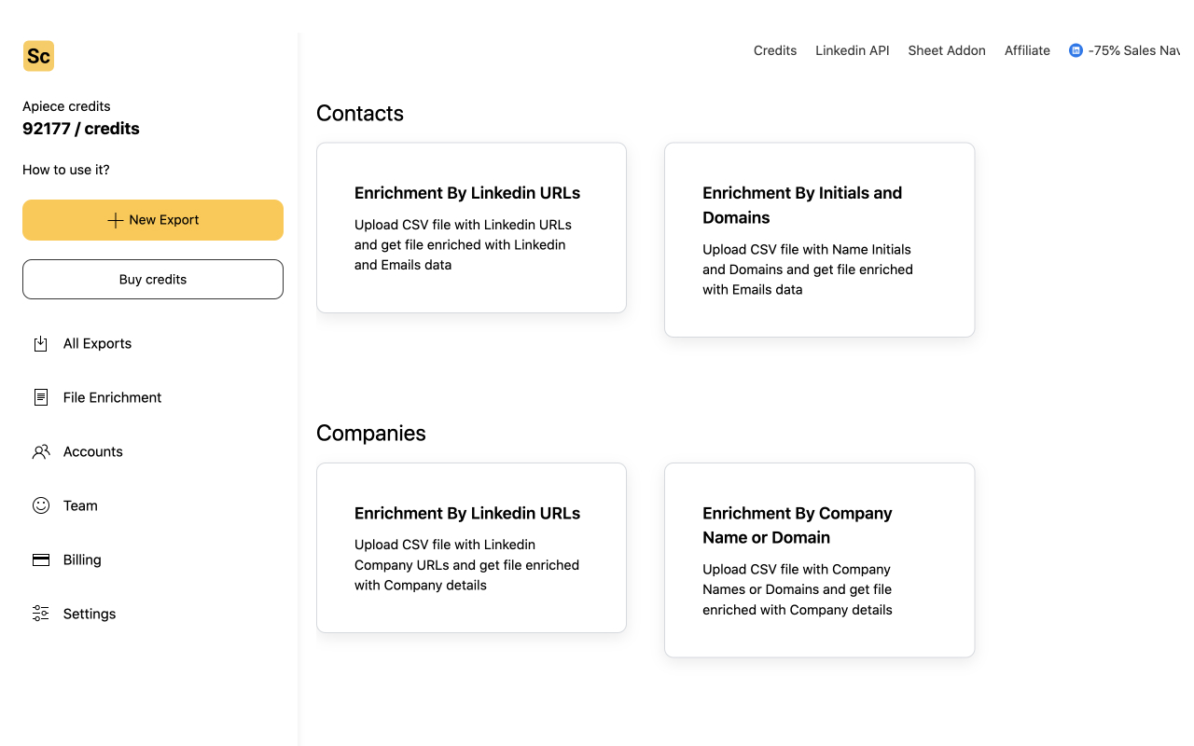1194x746 pixels.
Task: Select the All Exports icon
Action: click(x=40, y=343)
